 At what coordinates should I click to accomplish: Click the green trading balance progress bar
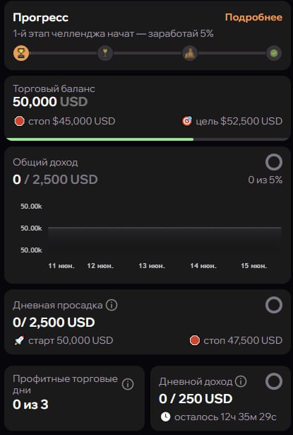pyautogui.click(x=100, y=139)
